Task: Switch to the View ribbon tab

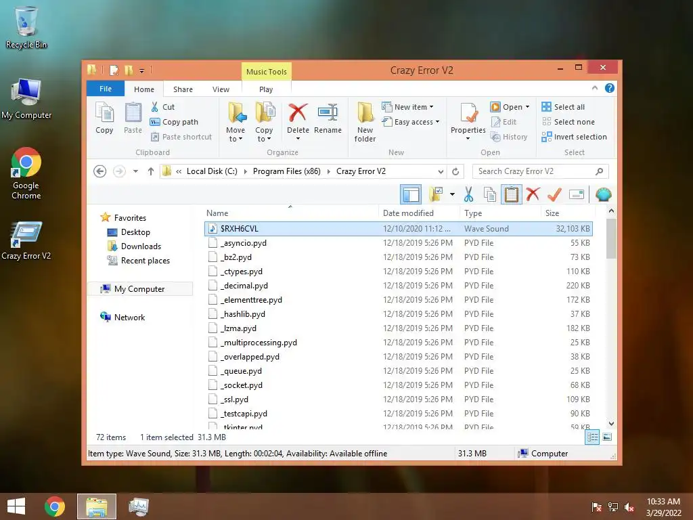Action: [x=221, y=89]
